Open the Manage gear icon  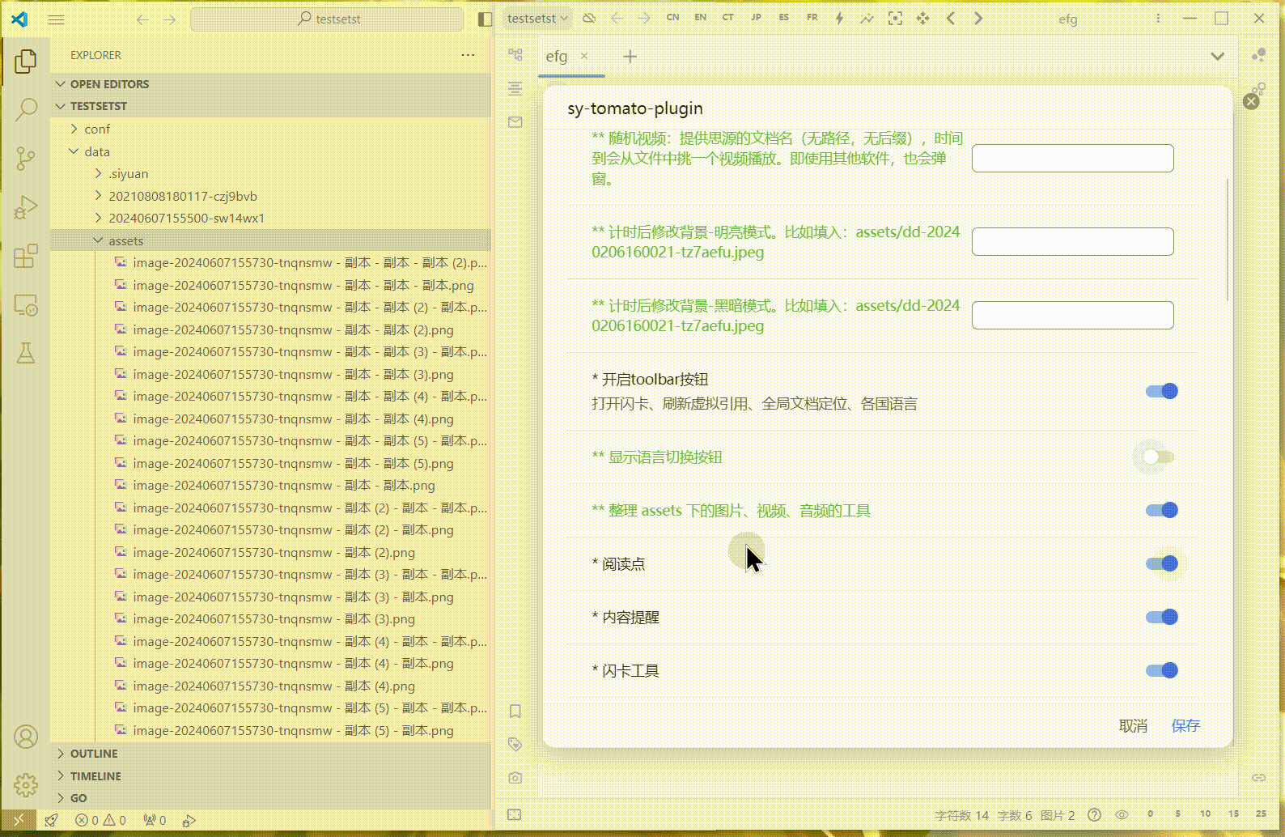pos(25,784)
